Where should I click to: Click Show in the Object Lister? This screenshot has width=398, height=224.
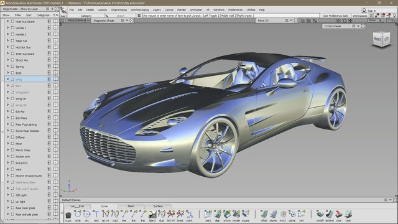[6, 15]
